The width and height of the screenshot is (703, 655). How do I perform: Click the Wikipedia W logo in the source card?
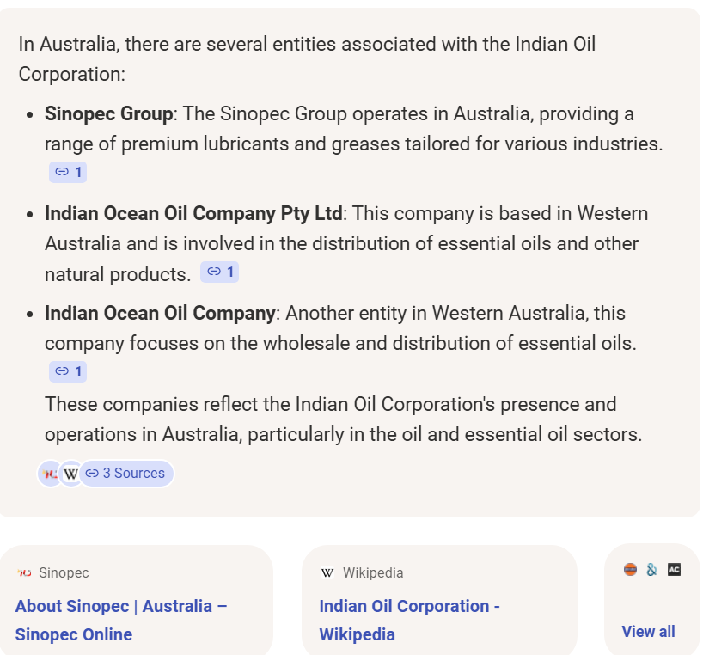coord(327,572)
